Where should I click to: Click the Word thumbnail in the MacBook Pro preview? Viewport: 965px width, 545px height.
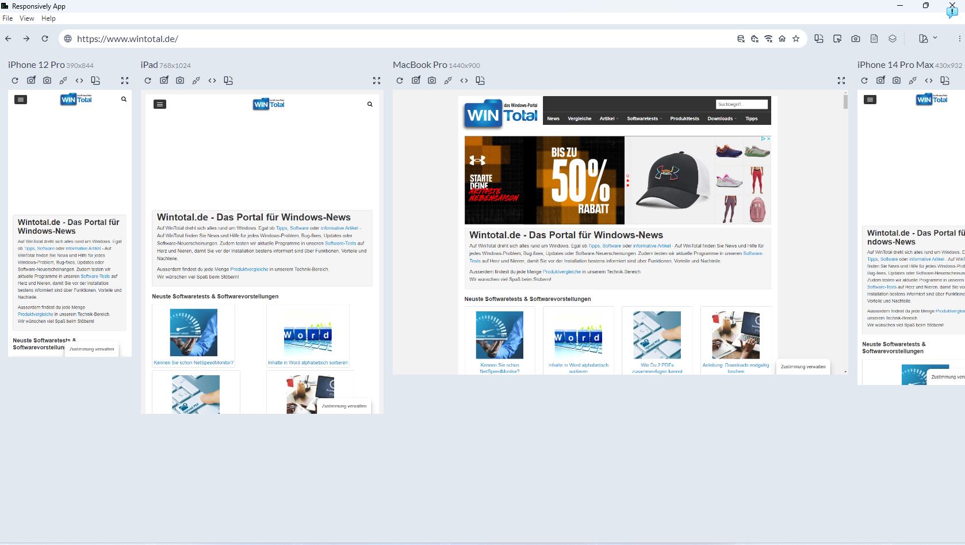(579, 335)
